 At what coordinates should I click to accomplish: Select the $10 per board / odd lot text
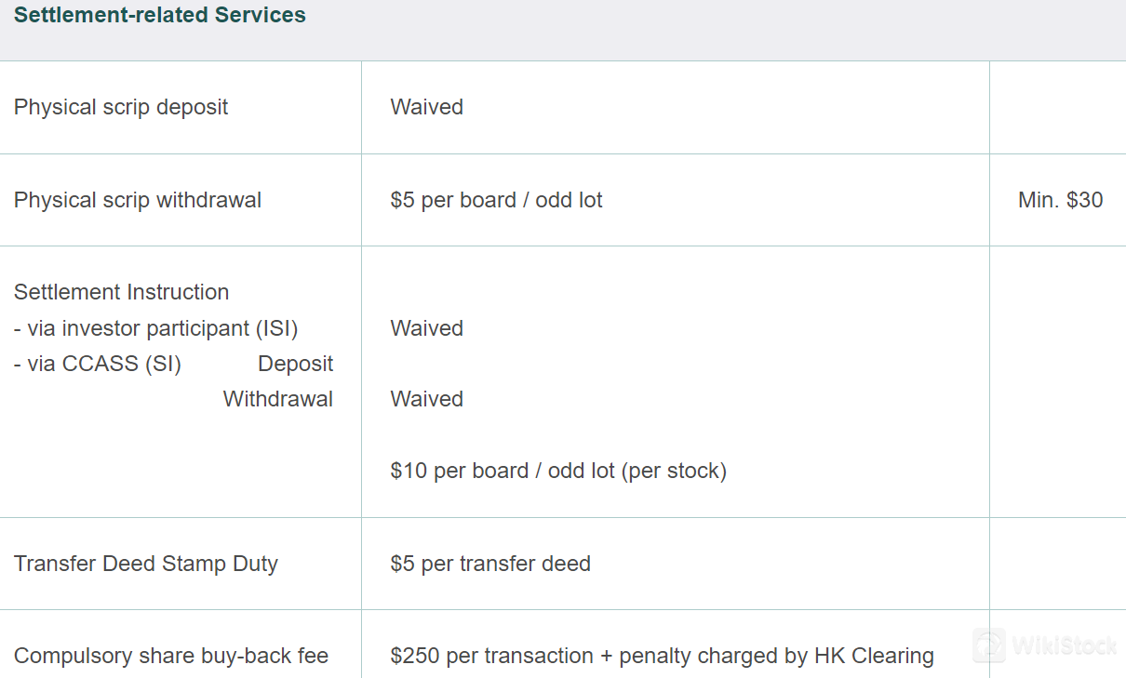point(558,471)
